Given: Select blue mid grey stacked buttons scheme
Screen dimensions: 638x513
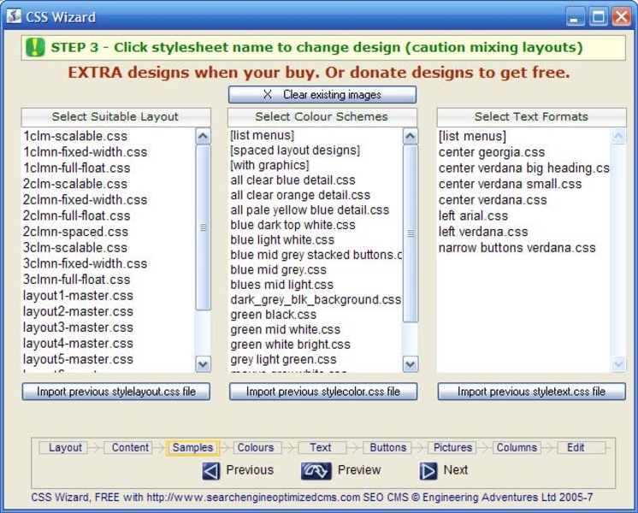Looking at the screenshot, I should (x=316, y=255).
